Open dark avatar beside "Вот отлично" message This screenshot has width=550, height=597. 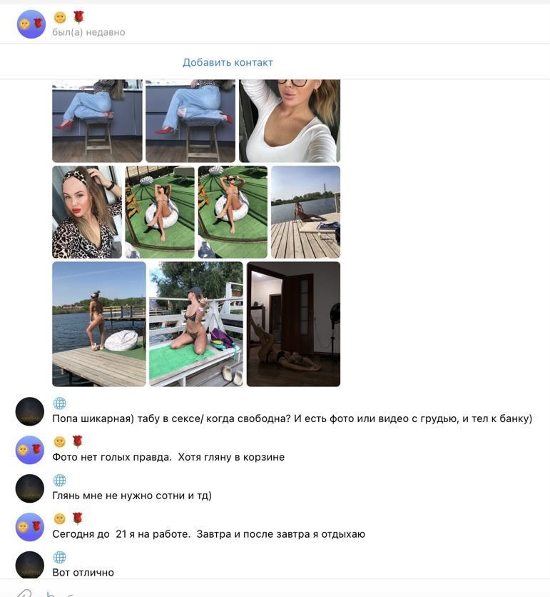(x=30, y=565)
